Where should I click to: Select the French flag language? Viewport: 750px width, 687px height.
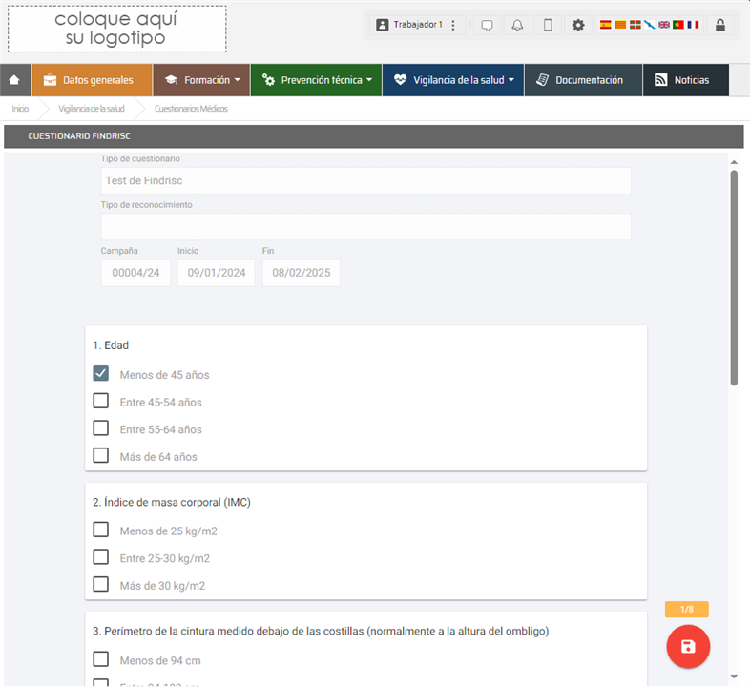click(x=693, y=25)
